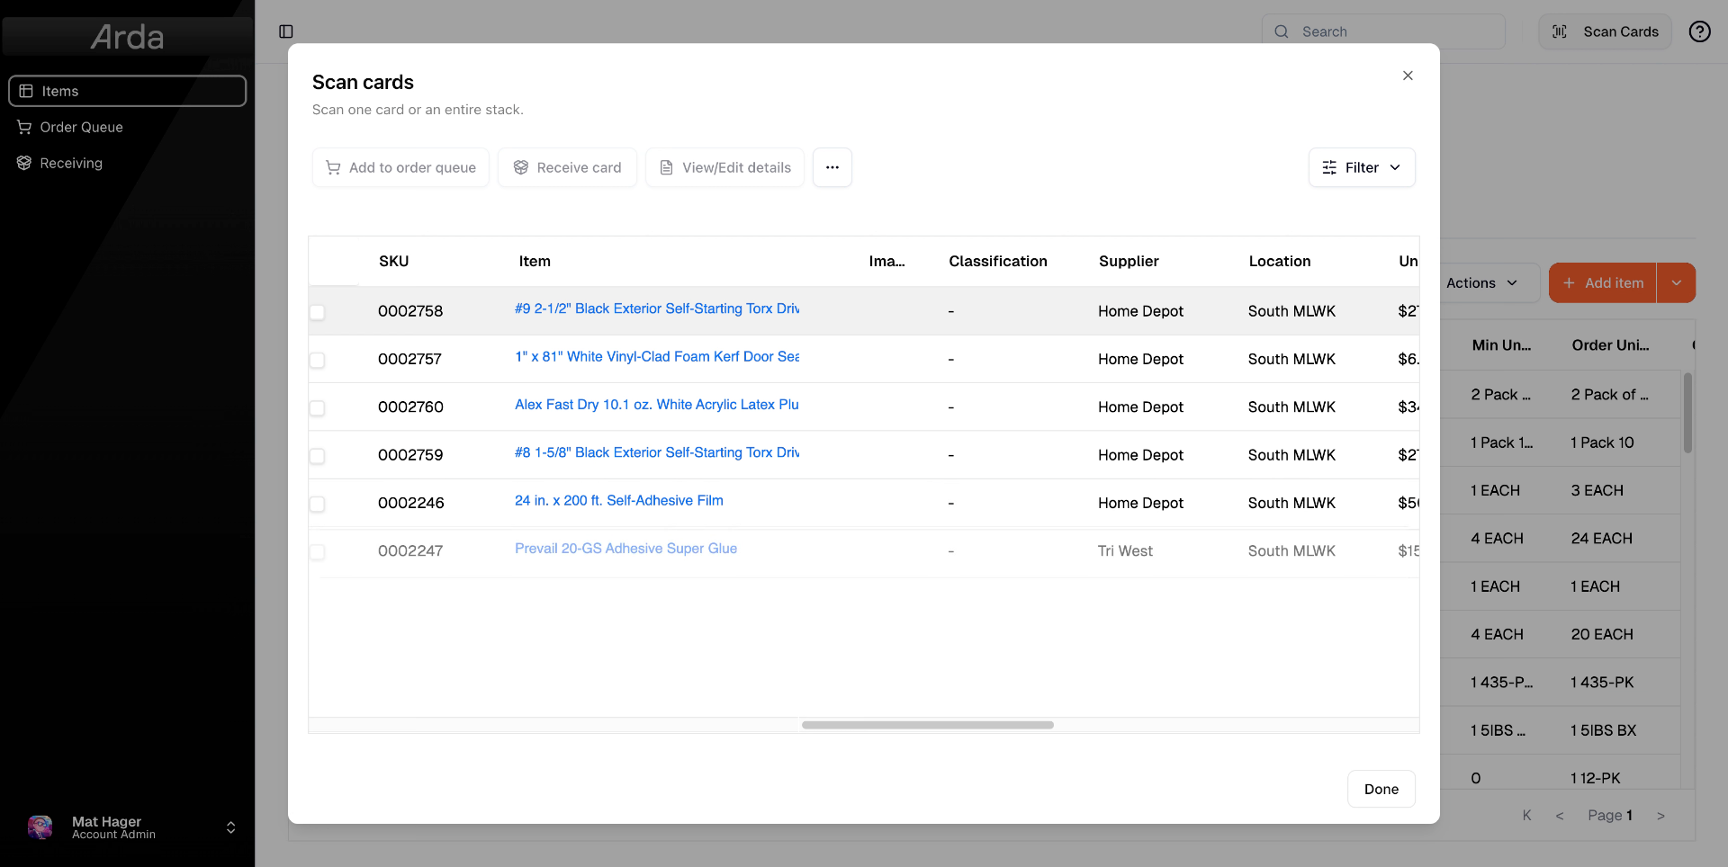Click the Location column header
Screen dimensions: 1728x867
click(1280, 261)
